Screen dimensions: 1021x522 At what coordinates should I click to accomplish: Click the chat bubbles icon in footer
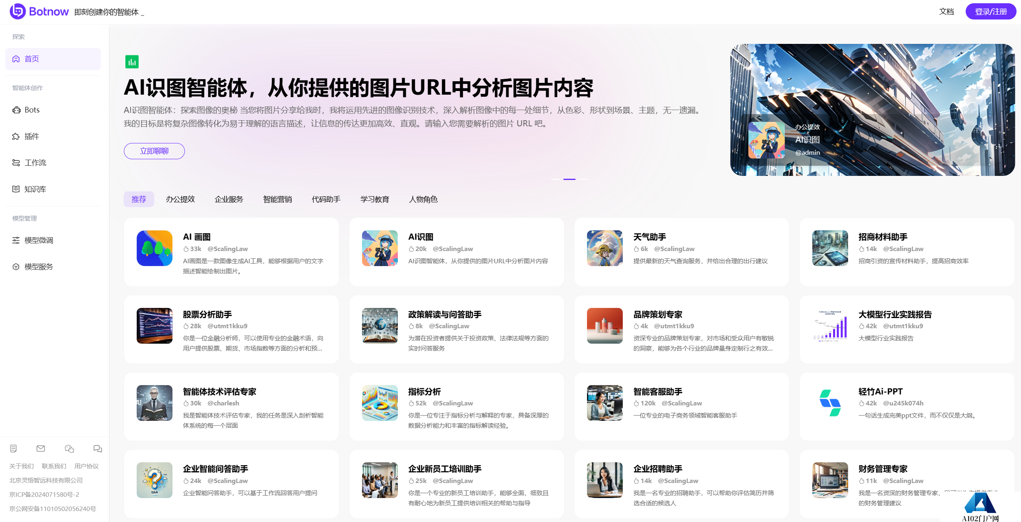pos(98,448)
